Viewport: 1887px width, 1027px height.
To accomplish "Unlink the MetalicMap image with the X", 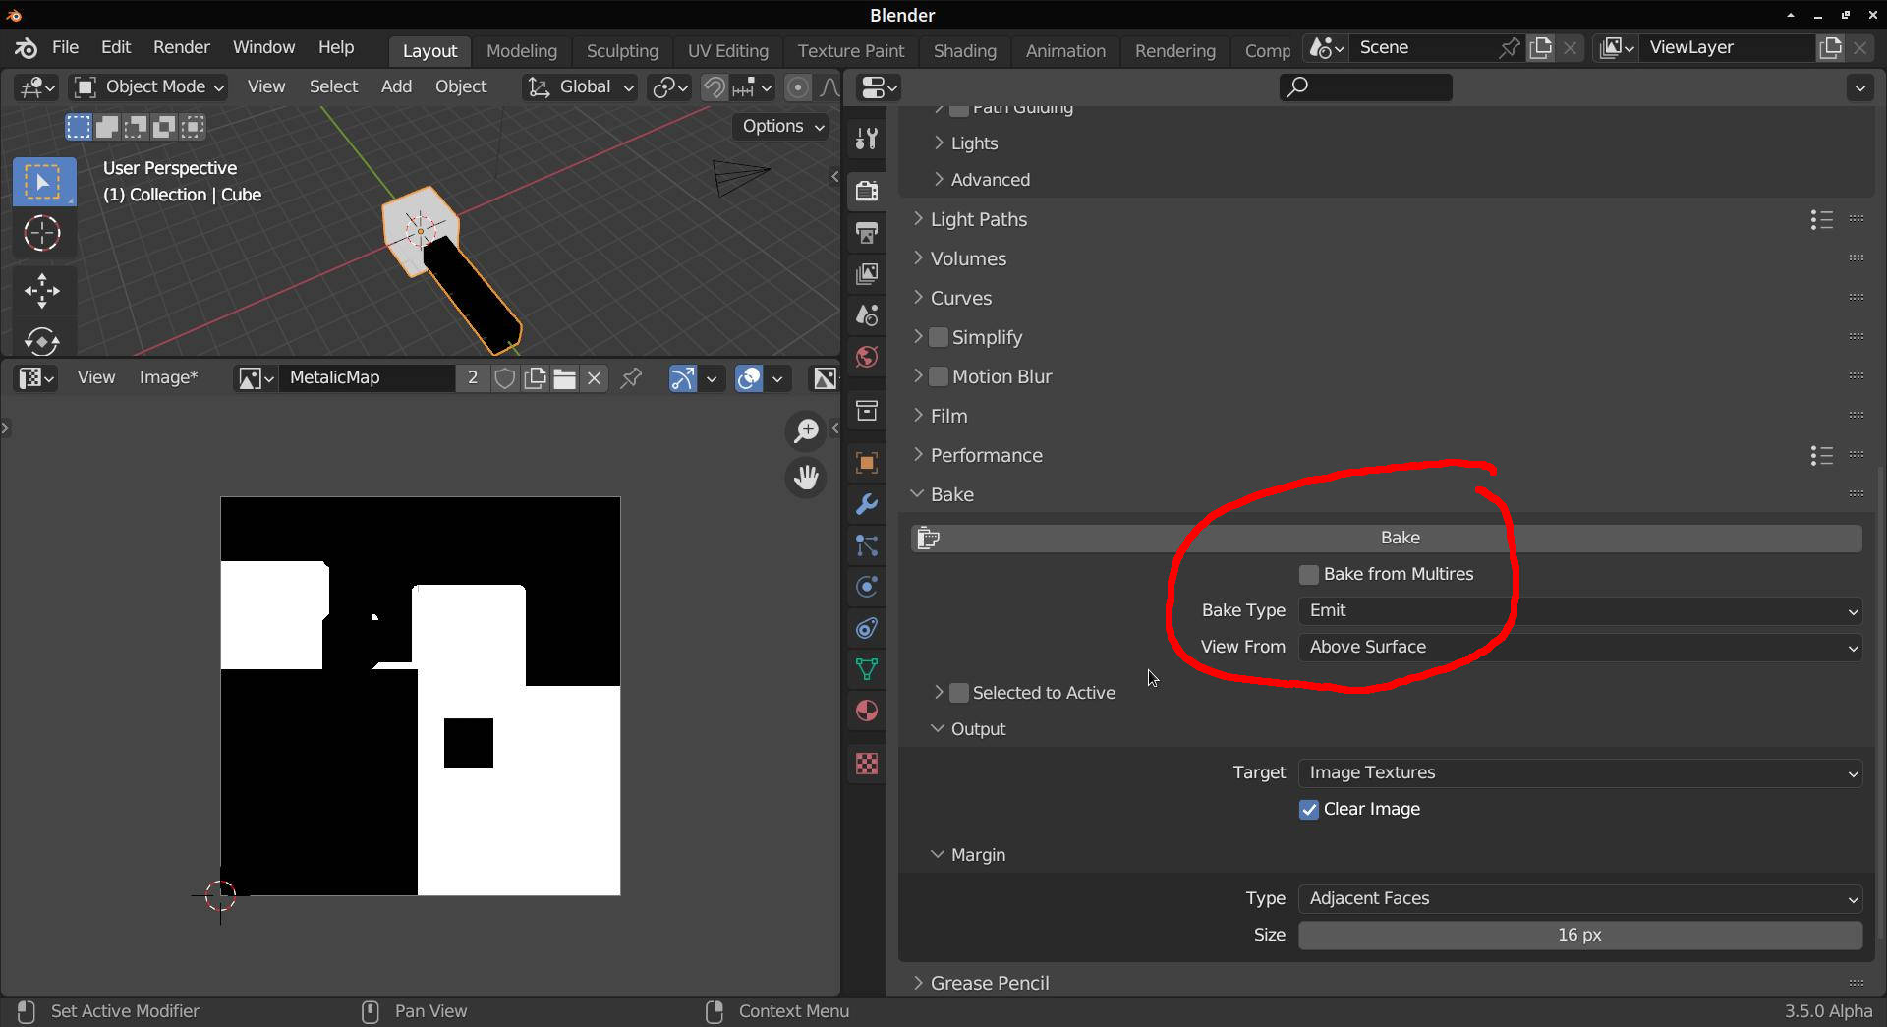I will (594, 377).
